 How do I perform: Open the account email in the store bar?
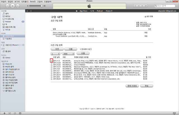[167, 11]
